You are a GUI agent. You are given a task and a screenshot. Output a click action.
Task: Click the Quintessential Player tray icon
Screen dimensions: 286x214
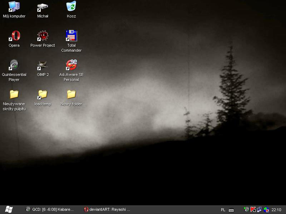point(246,209)
